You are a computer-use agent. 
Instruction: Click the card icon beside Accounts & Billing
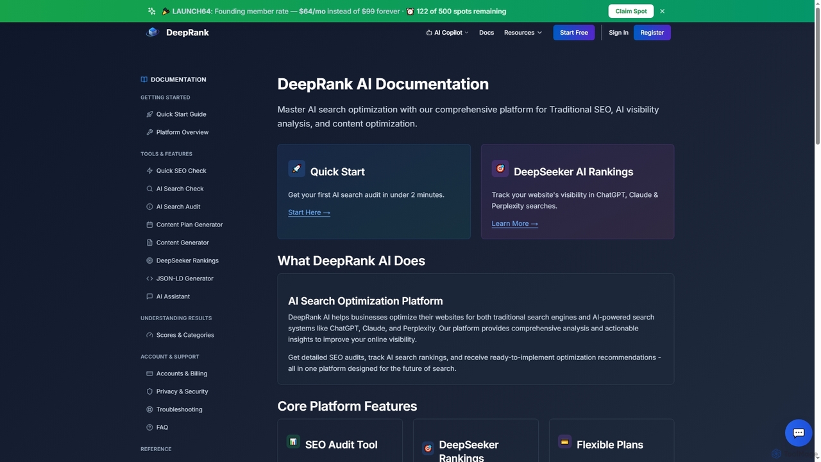[149, 373]
